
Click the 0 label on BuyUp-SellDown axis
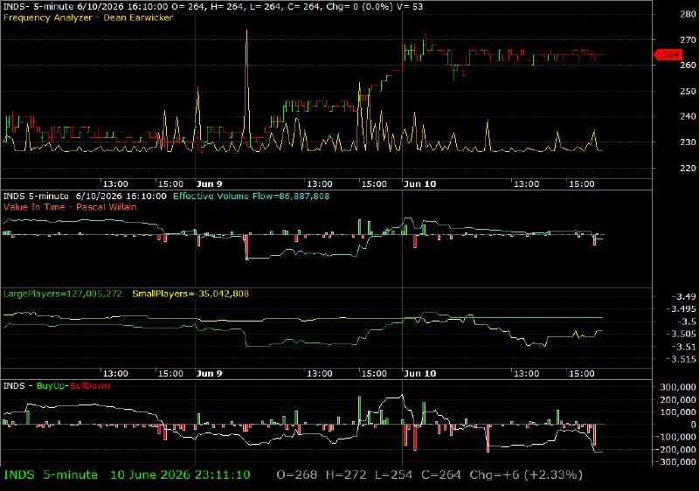coord(693,425)
